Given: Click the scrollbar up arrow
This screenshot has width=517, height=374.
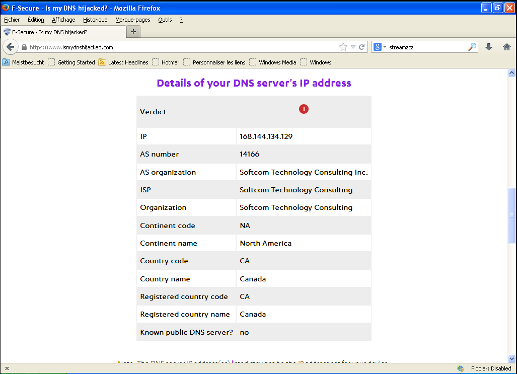Looking at the screenshot, I should [511, 73].
